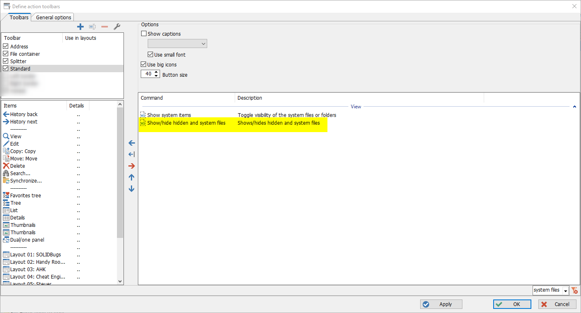Toggle the Use big icons checkbox
This screenshot has height=313, width=581.
[x=144, y=65]
